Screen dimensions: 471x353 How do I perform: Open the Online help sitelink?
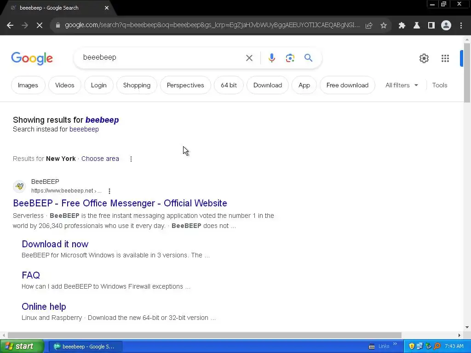pyautogui.click(x=44, y=307)
